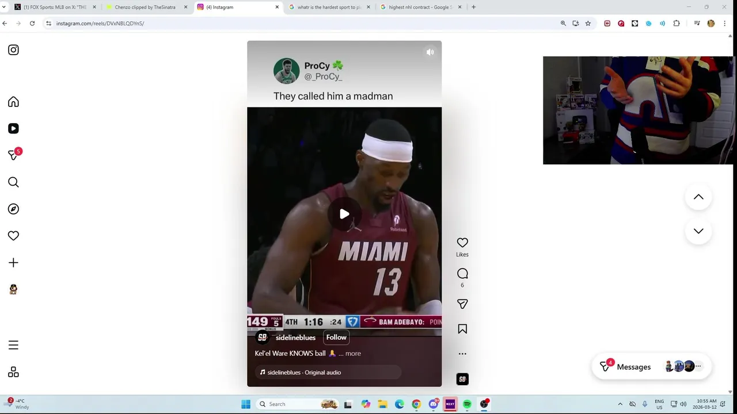Open comments on the reel
The image size is (737, 414).
pos(462,274)
